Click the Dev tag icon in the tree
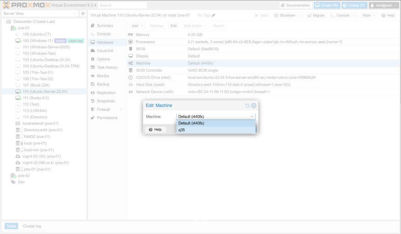Screen dimensions: 401x234 click(13, 182)
